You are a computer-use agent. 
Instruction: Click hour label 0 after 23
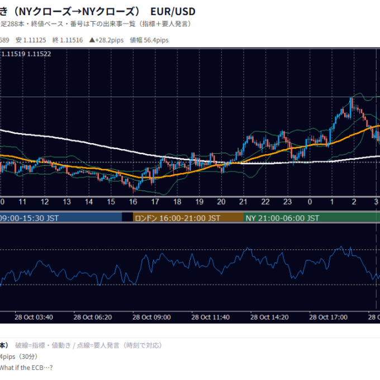coord(310,202)
